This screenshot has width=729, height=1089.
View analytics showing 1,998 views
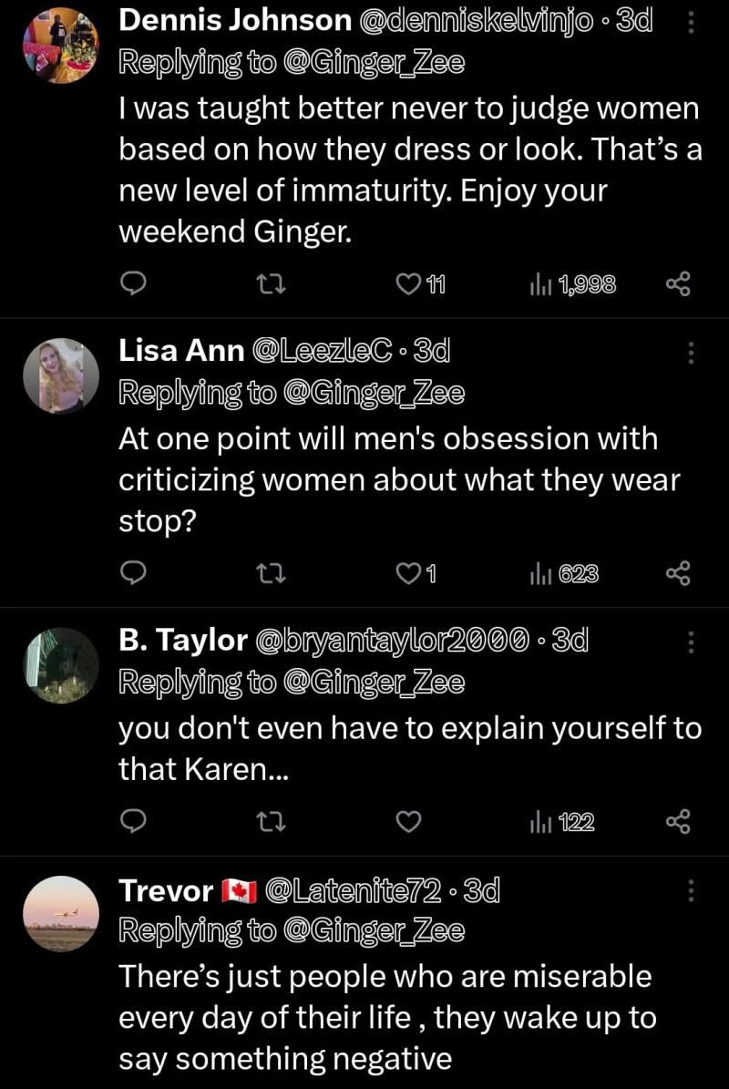(573, 284)
